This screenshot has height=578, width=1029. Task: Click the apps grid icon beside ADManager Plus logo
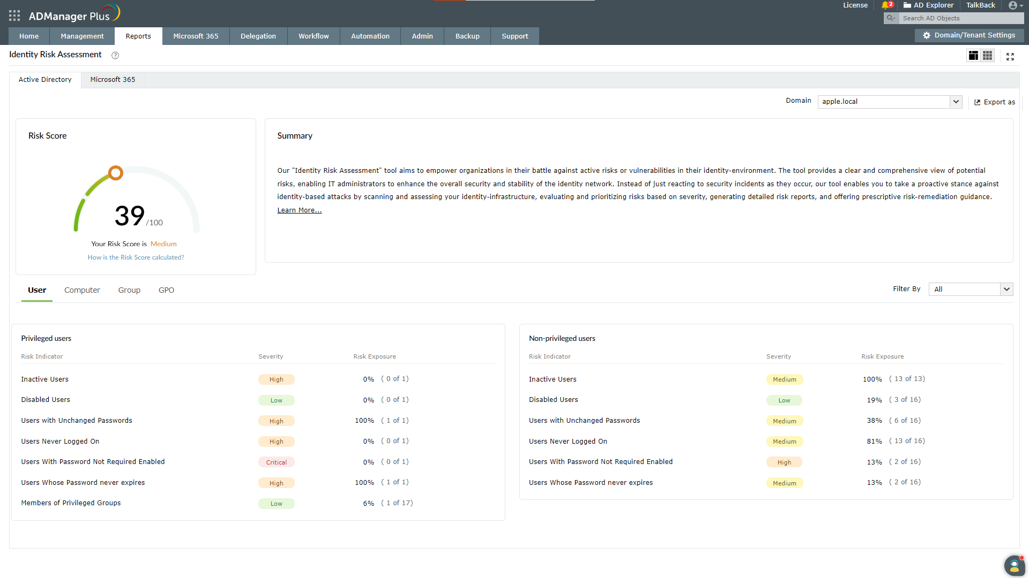click(14, 15)
